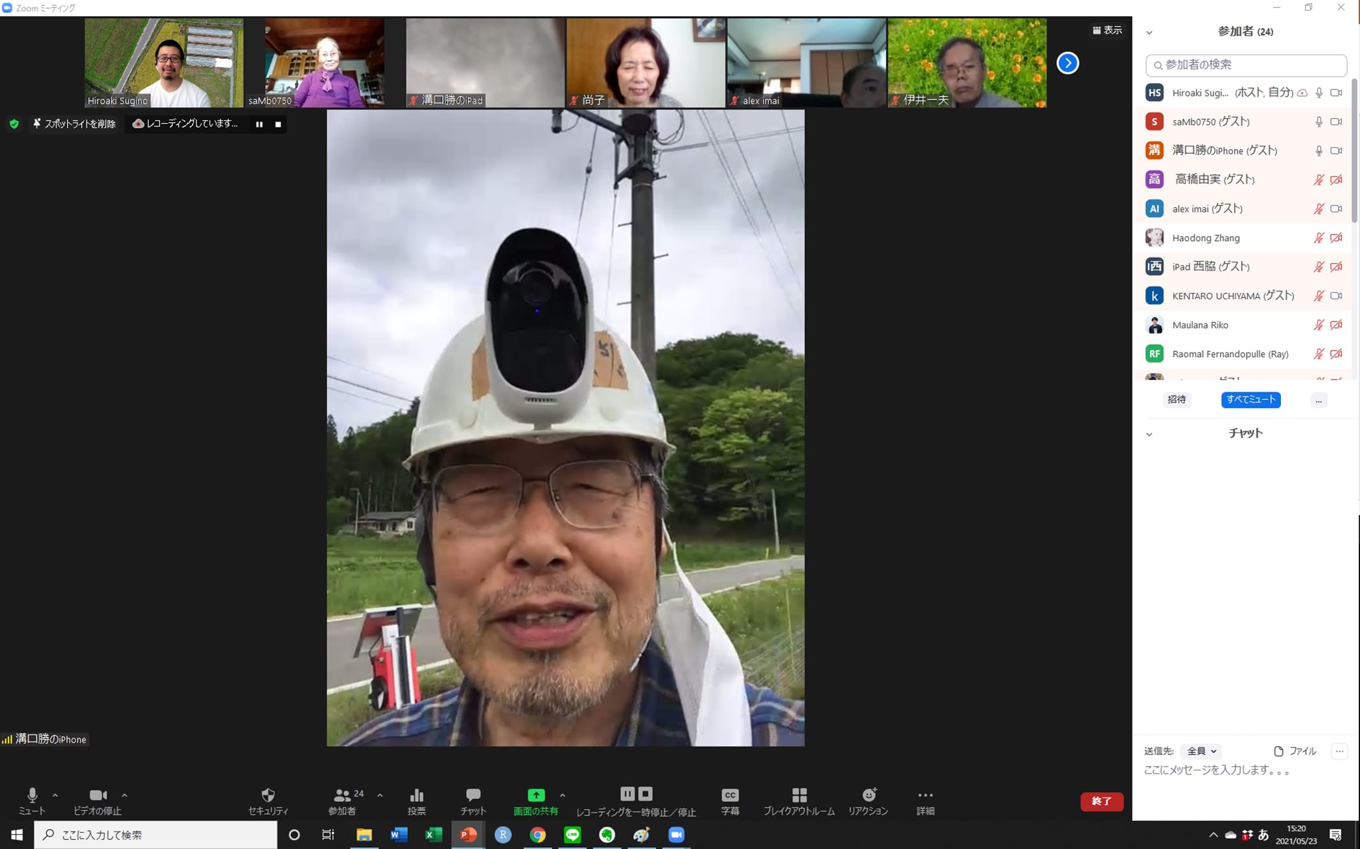Viewport: 1360px width, 849px height.
Task: Select Hiroaki Sugino video thumbnail
Action: (x=164, y=63)
